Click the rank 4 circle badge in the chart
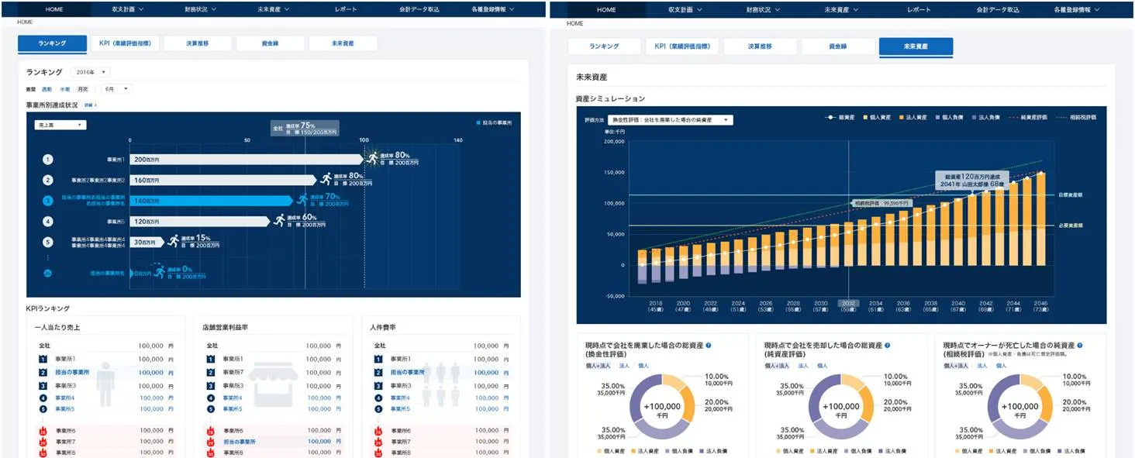The width and height of the screenshot is (1135, 458). pyautogui.click(x=48, y=221)
